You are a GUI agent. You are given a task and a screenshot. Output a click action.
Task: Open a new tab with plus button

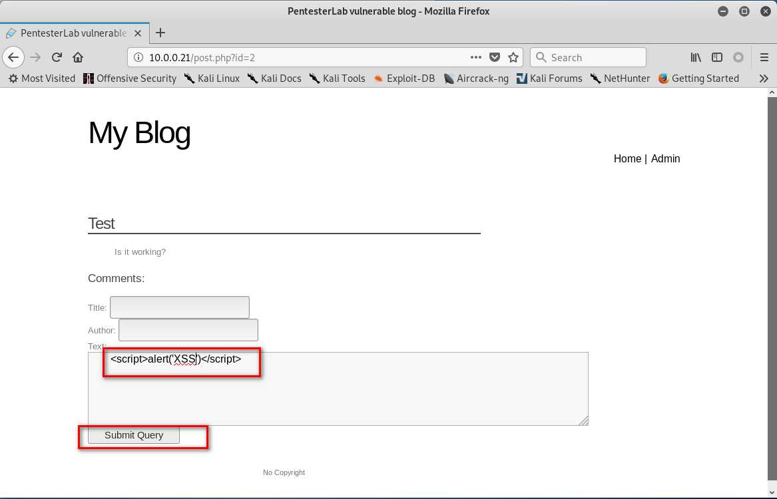click(x=160, y=33)
